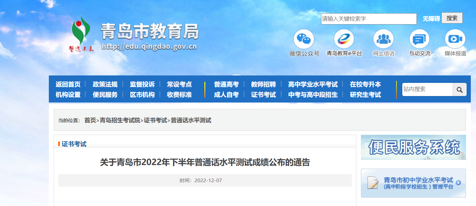Screen dimensions: 476x206
Task: Open 常设考点 navigation item
Action: (179, 84)
